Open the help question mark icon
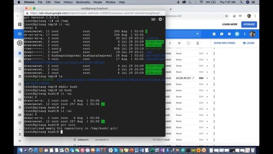This screenshot has width=273, height=154. tap(229, 34)
